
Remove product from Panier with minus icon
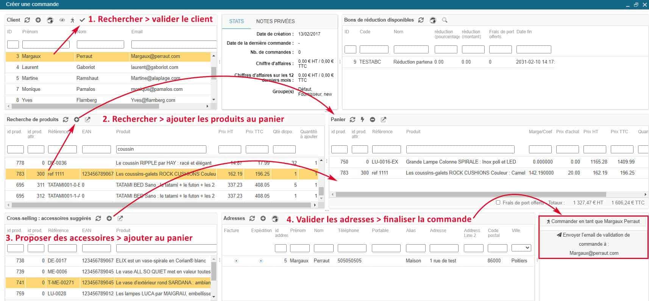pyautogui.click(x=373, y=120)
